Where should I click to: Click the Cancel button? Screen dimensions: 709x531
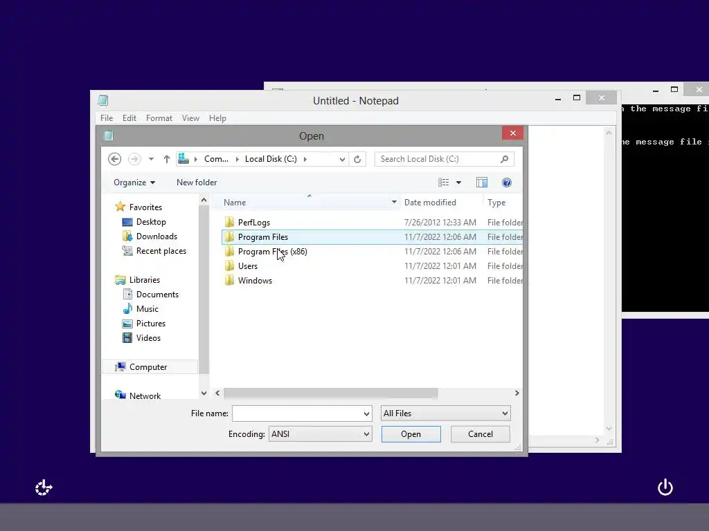click(481, 434)
